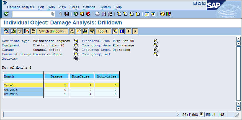Screen dimensions: 242x120
Task: Click the magnifier beside Excessive Force
Action: tap(76, 54)
